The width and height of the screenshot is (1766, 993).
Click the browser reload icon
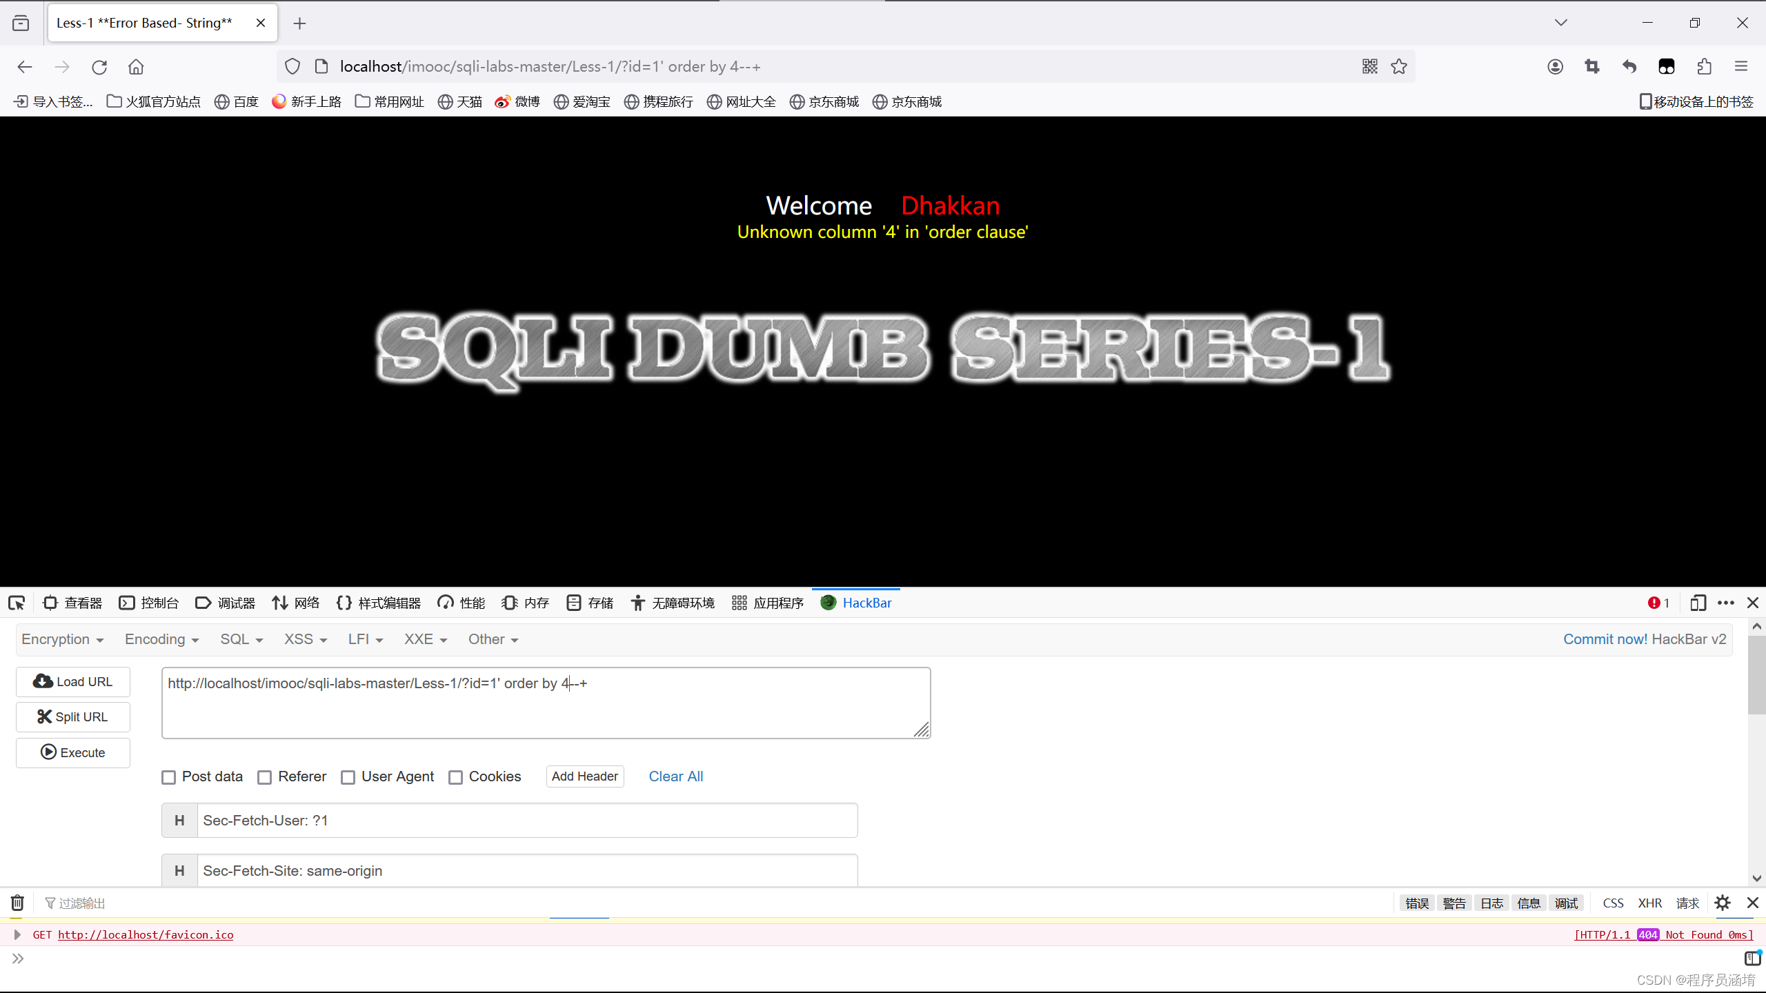pyautogui.click(x=99, y=67)
